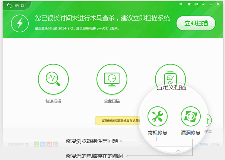Click the headline about 木马查杀 scan recommendation
The height and width of the screenshot is (160, 225).
click(102, 18)
